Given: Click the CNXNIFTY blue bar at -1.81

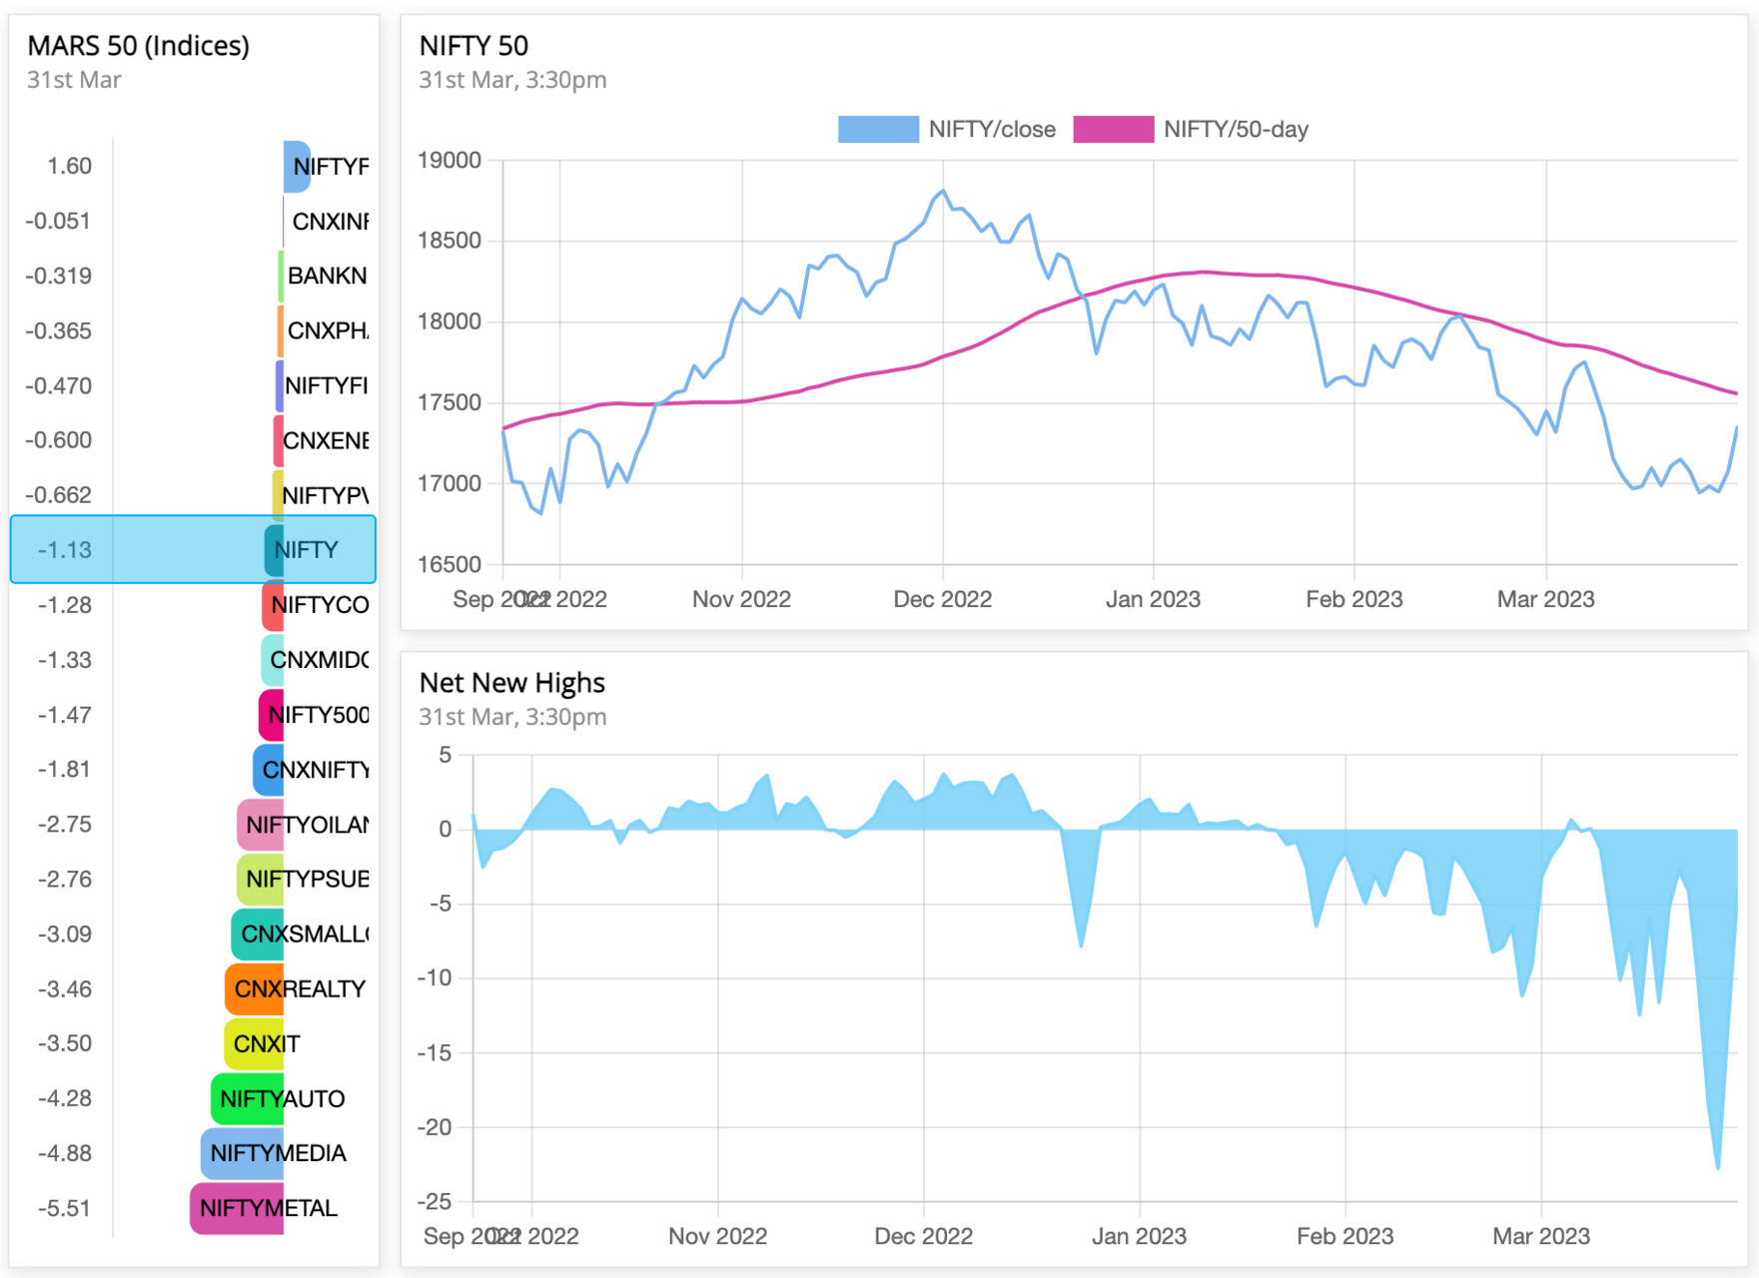Looking at the screenshot, I should [x=268, y=769].
